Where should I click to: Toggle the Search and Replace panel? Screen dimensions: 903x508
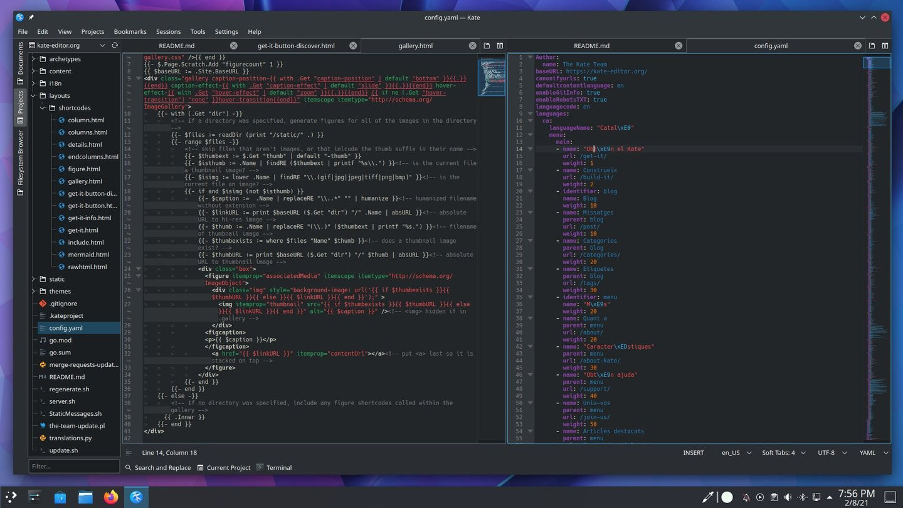[x=157, y=468]
